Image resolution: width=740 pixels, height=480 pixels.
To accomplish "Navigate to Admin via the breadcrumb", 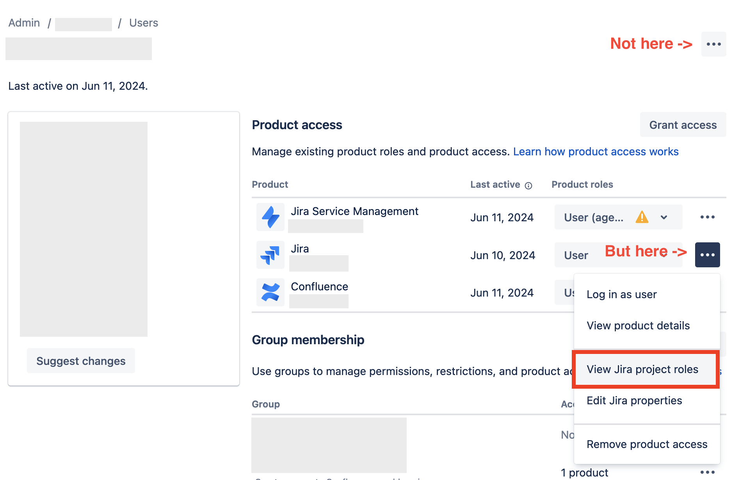I will pos(24,23).
